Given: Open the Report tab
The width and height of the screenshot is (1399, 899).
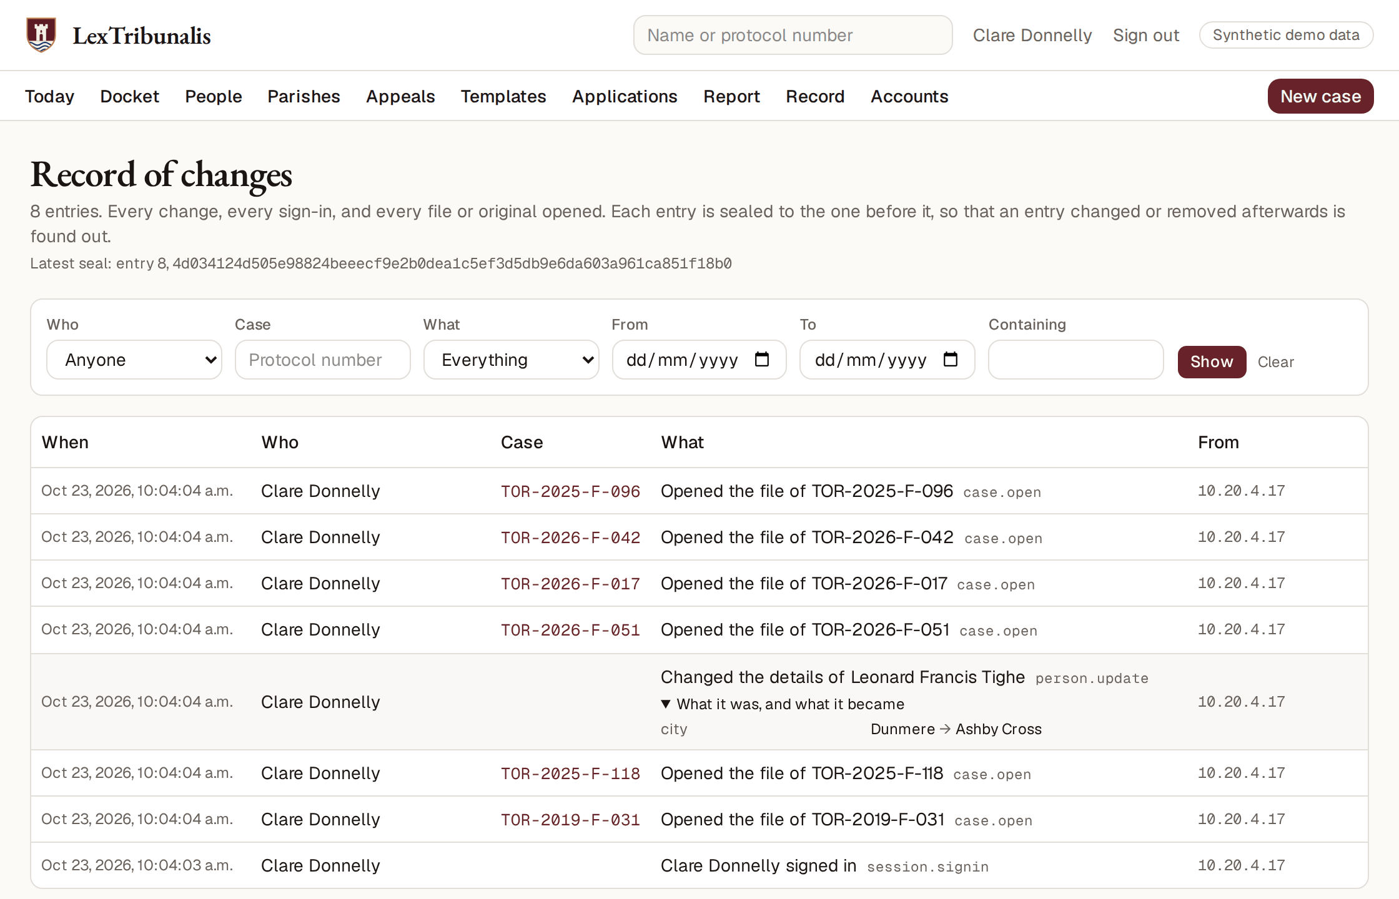Looking at the screenshot, I should point(731,96).
